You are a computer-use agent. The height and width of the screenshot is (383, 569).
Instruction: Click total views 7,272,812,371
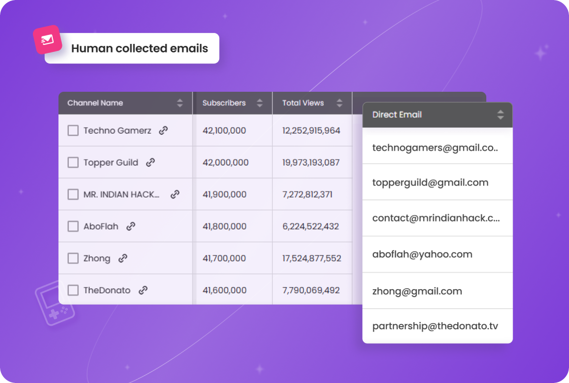pos(307,194)
